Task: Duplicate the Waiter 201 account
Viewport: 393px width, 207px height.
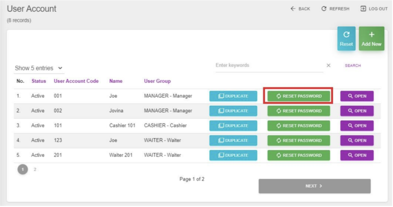Action: [x=233, y=155]
